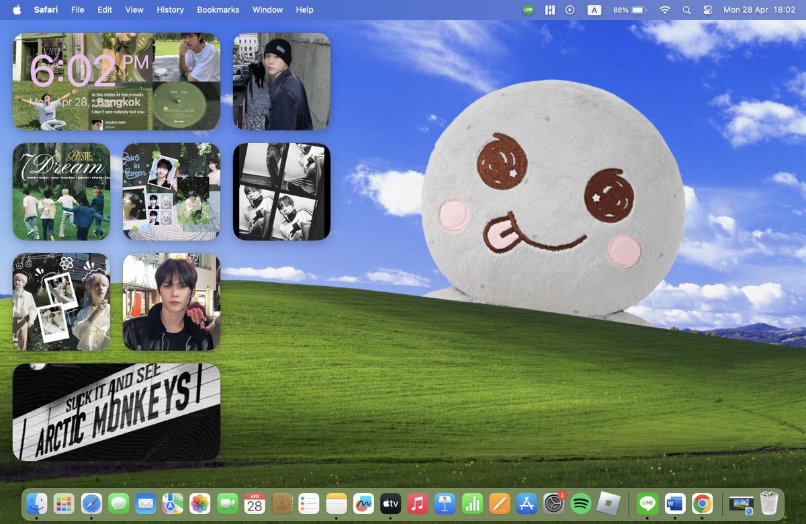Launch Google Chrome from the dock
The image size is (806, 524).
tap(703, 503)
